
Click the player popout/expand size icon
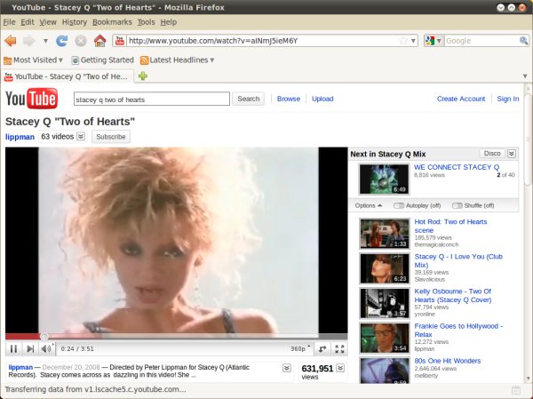(x=322, y=348)
